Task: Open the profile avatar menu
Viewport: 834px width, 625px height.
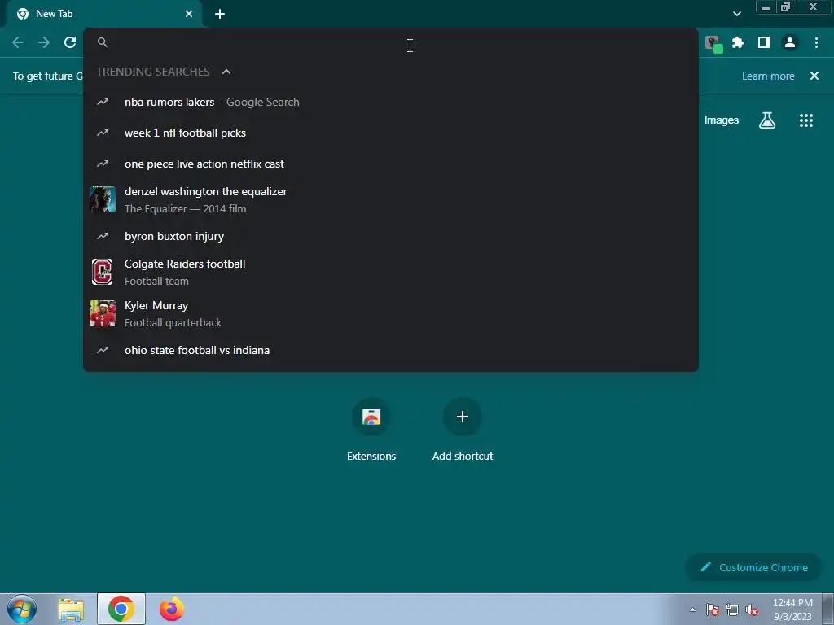Action: coord(790,42)
